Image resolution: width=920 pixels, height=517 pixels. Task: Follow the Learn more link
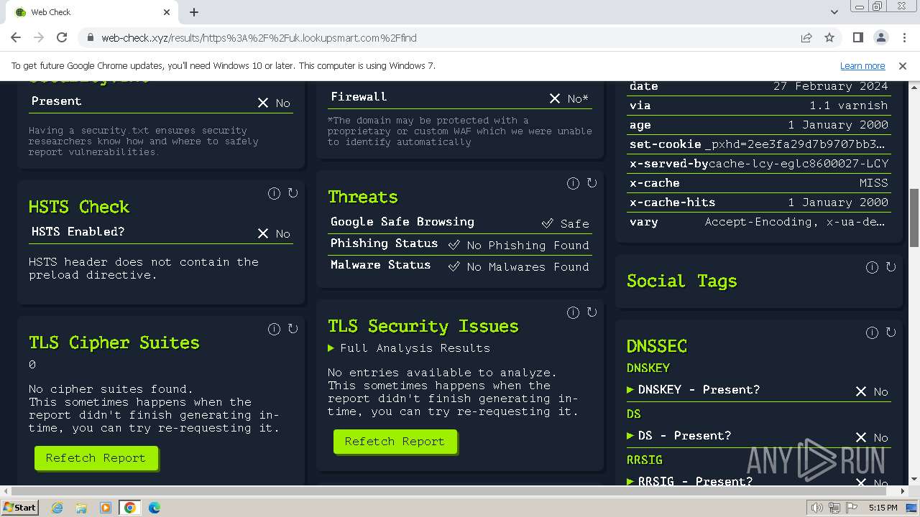862,65
